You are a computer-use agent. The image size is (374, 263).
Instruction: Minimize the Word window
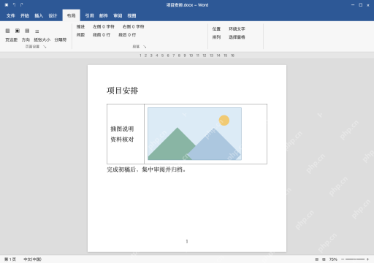pyautogui.click(x=353, y=5)
